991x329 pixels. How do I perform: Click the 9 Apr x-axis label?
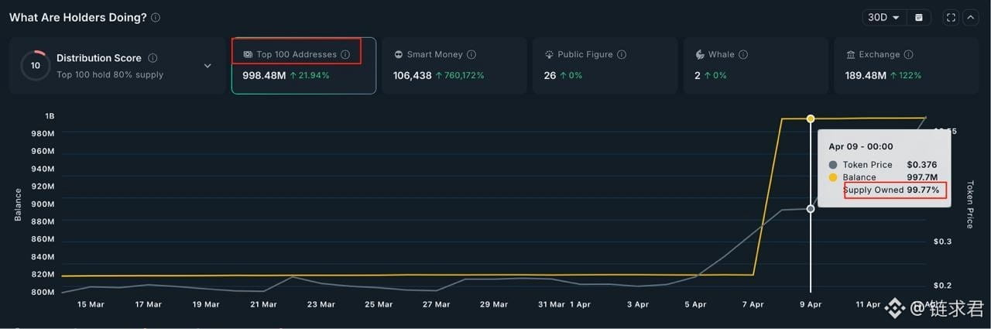(811, 305)
